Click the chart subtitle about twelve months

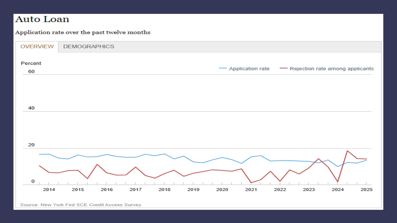83,32
